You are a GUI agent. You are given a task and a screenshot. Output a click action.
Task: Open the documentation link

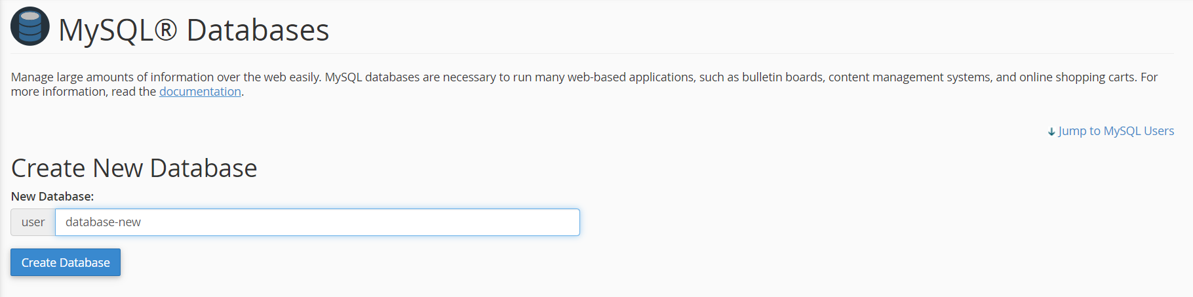pos(200,92)
